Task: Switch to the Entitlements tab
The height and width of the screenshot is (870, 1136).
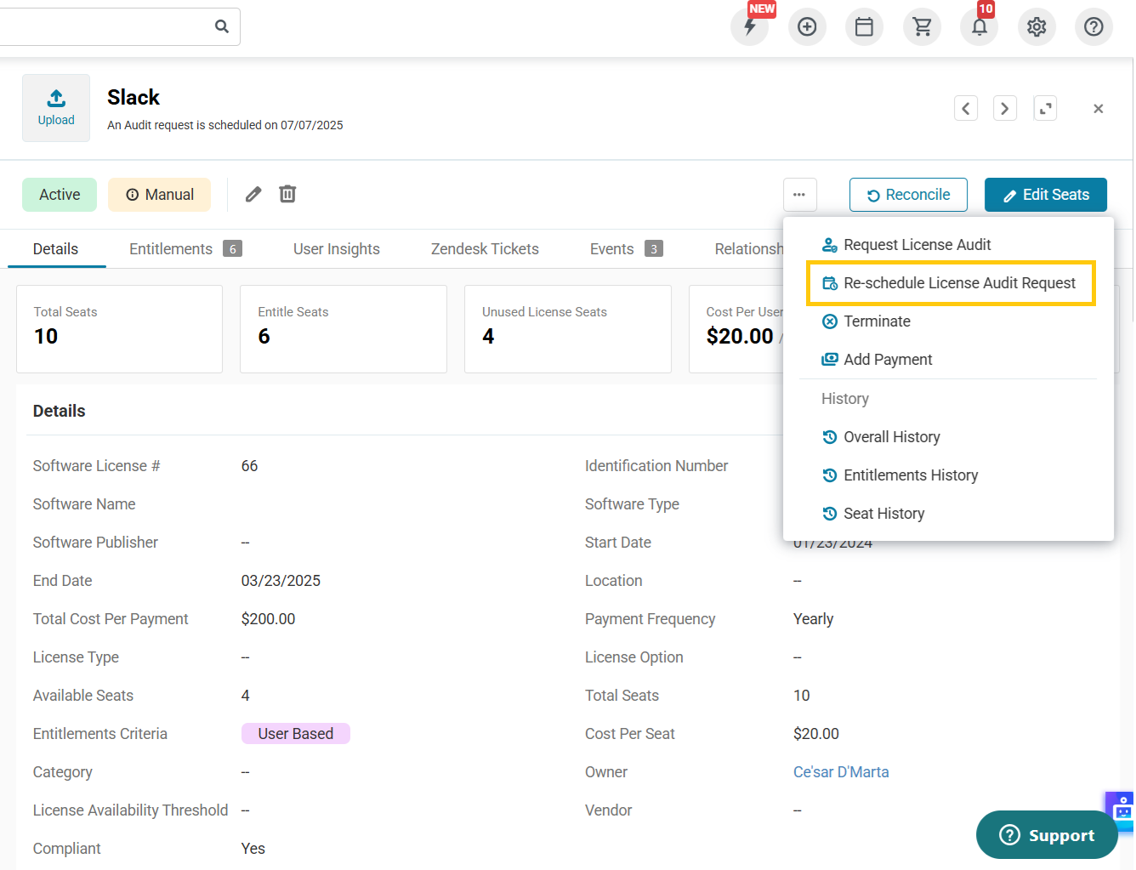Action: point(185,249)
